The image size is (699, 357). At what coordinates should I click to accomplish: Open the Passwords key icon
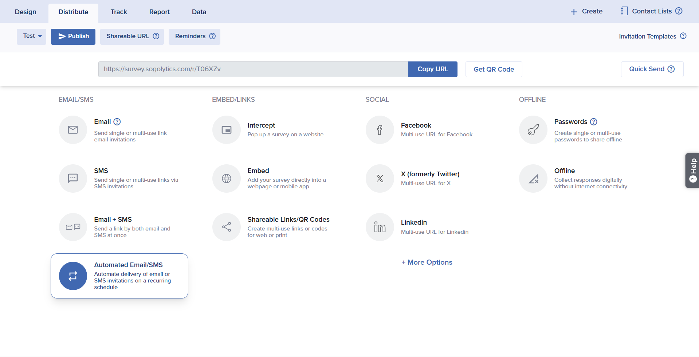pyautogui.click(x=533, y=130)
